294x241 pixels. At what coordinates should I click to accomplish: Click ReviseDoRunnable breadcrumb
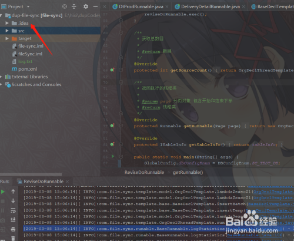point(144,172)
